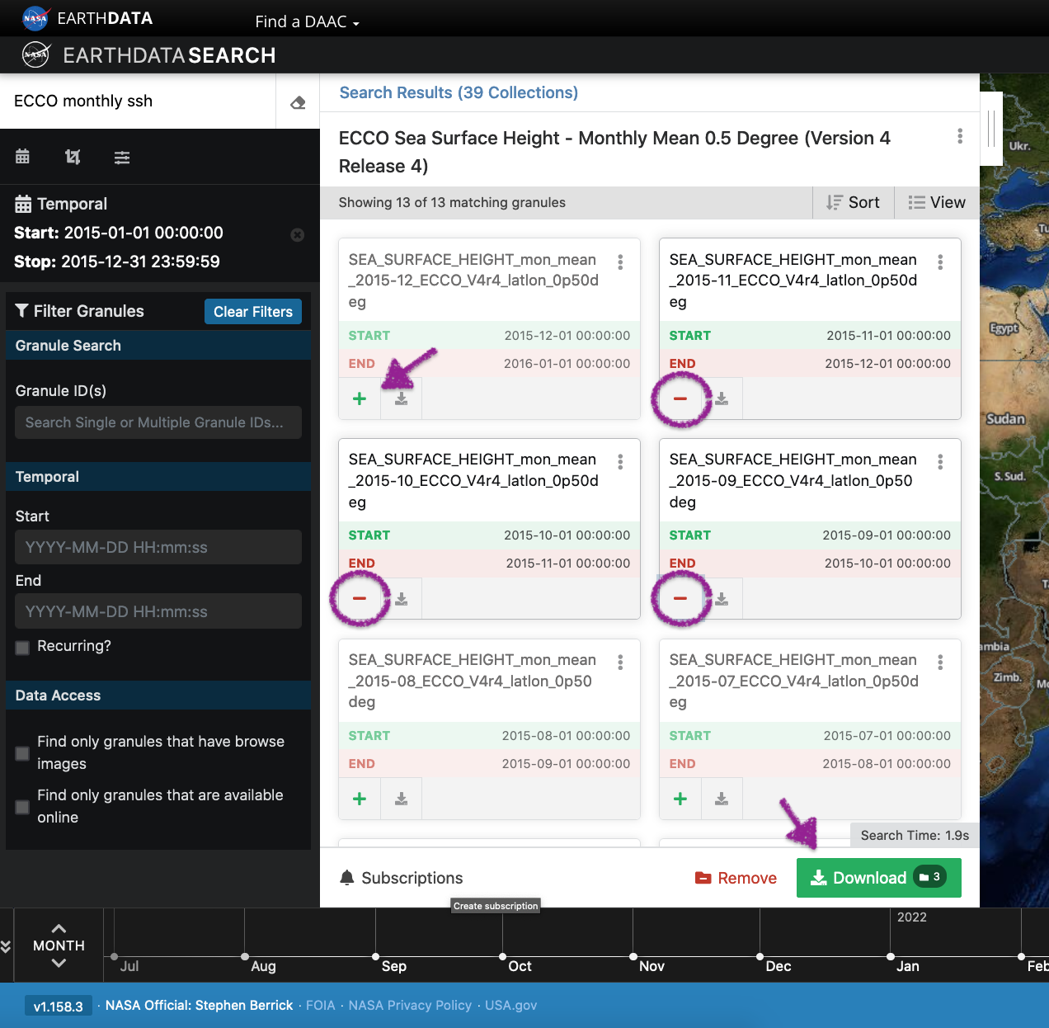This screenshot has width=1049, height=1028.
Task: Remove the temporal filter with x icon
Action: click(x=298, y=235)
